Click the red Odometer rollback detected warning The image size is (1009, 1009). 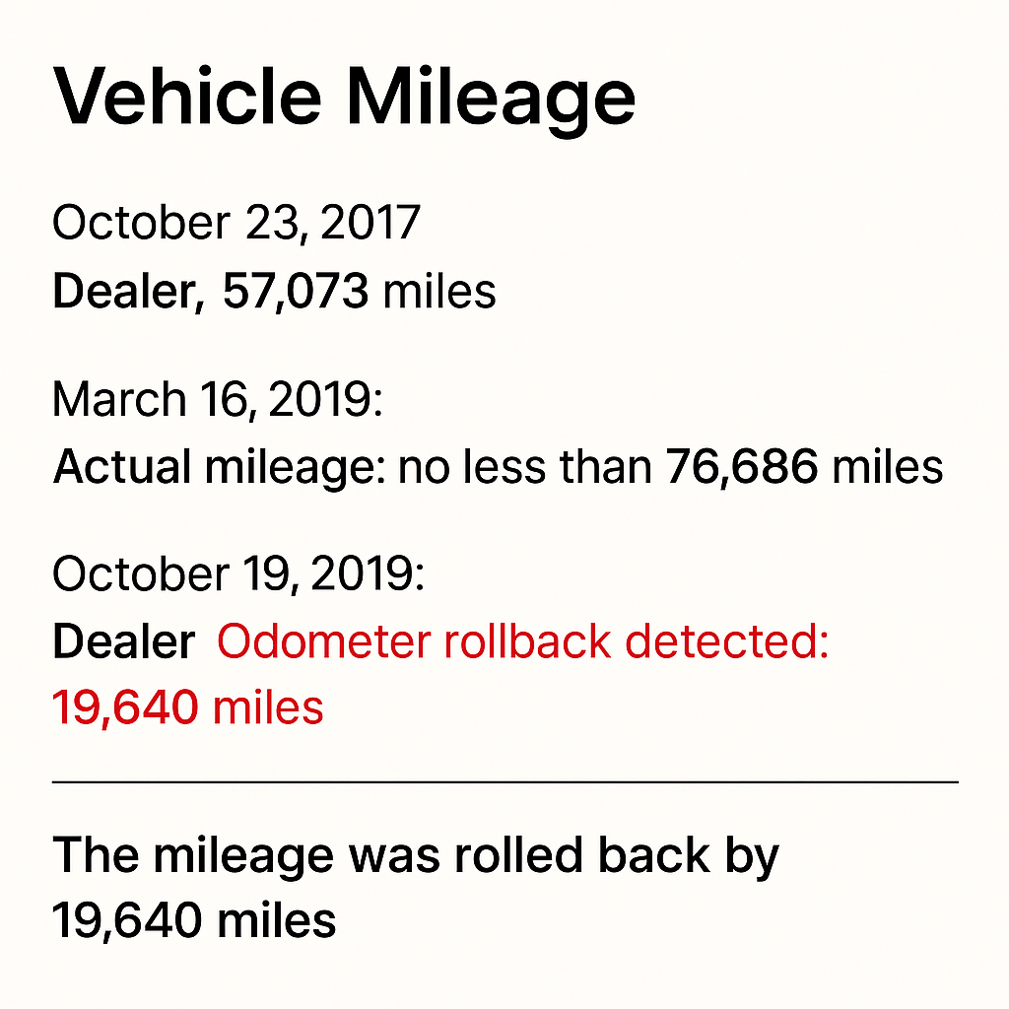522,641
